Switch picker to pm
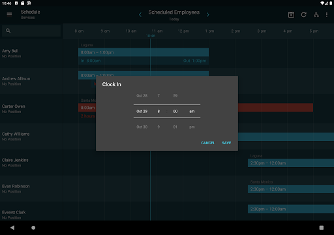Screen dimensions: 334x235 pyautogui.click(x=192, y=127)
